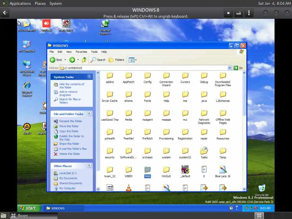Select the _default MS-DOS shortcut file
Screen dimensions: 292x219
(x=185, y=171)
